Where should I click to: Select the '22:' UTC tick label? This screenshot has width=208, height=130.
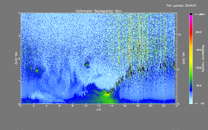coord(164,106)
